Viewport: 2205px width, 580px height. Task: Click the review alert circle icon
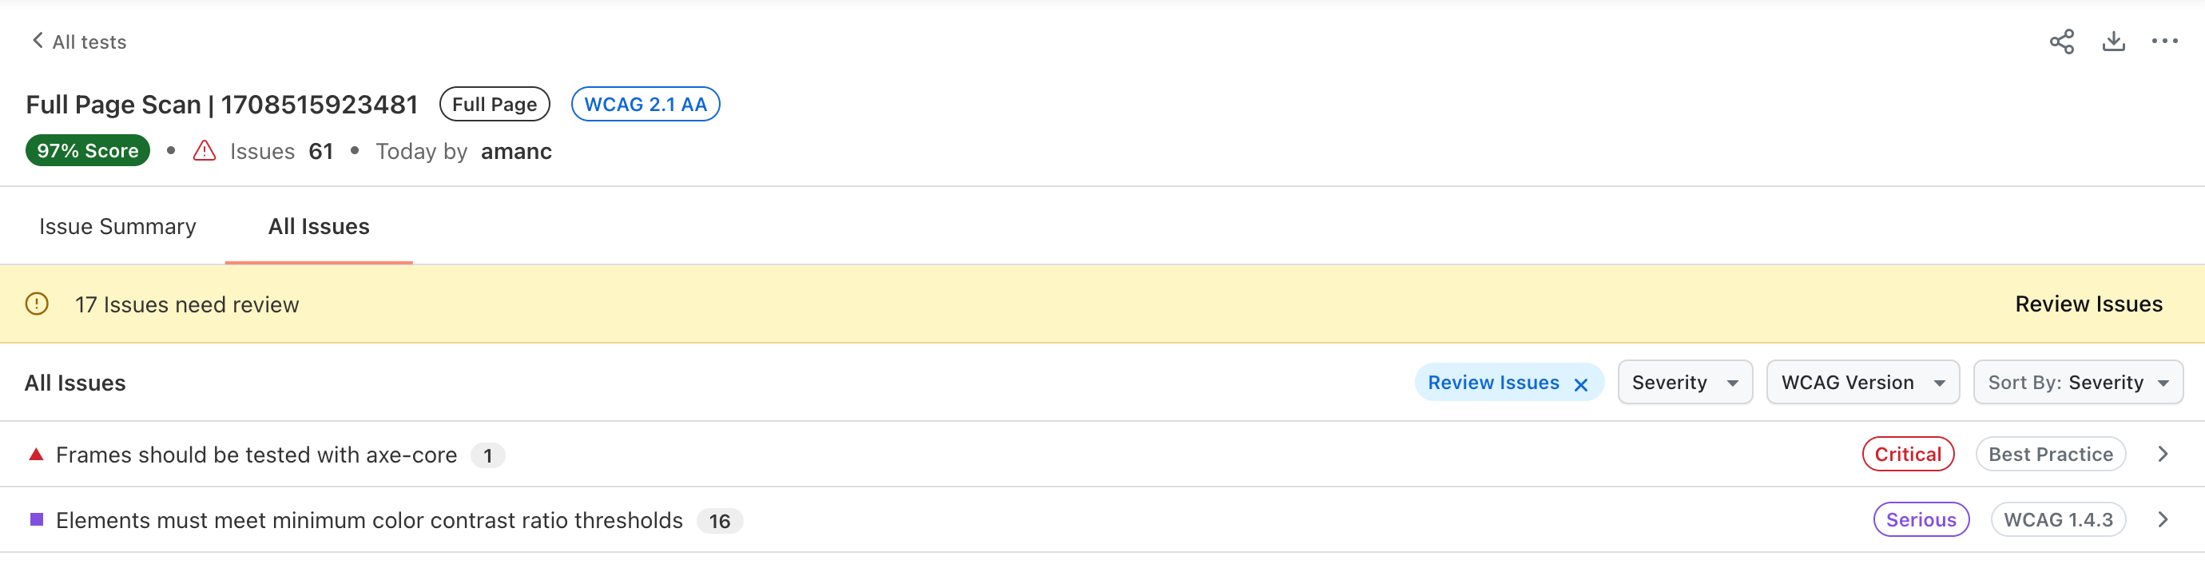(x=37, y=304)
